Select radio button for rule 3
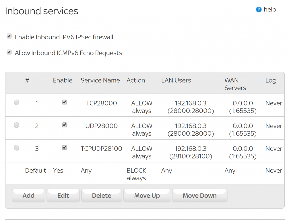The height and width of the screenshot is (221, 287). click(x=17, y=148)
